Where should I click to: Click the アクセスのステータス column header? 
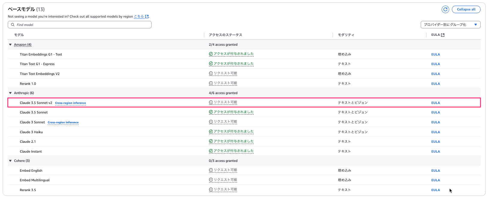[x=225, y=35]
